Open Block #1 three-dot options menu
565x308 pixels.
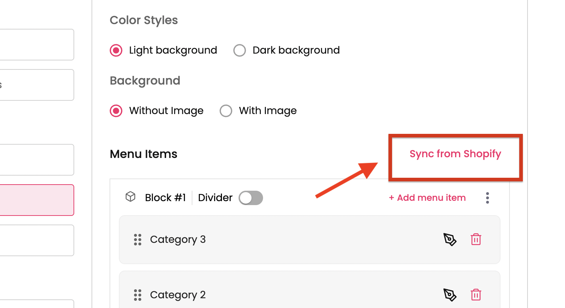(x=488, y=198)
